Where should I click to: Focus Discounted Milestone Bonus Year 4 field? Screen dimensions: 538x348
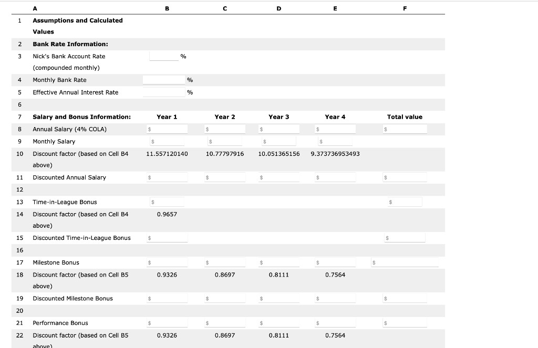tap(335, 298)
